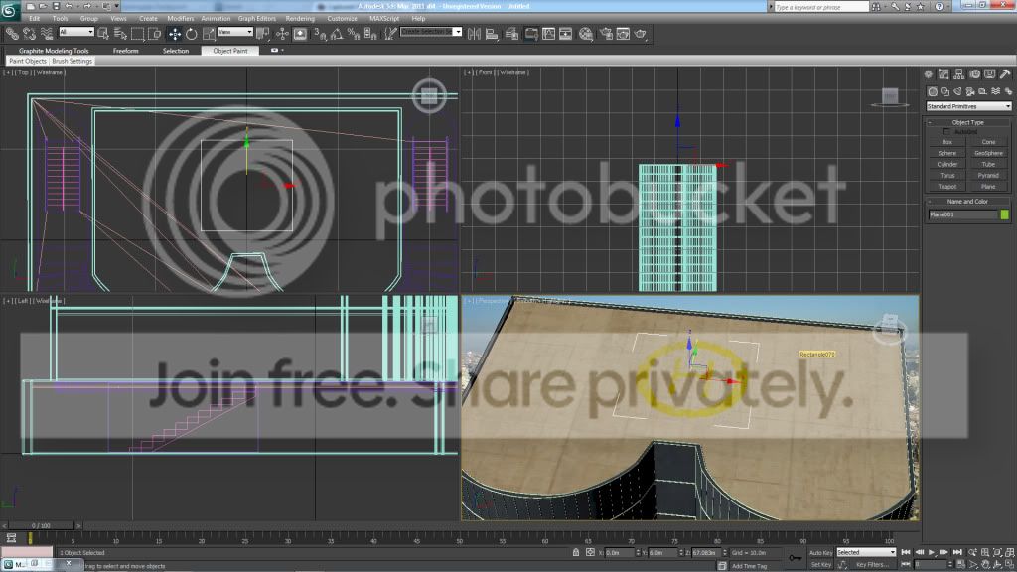Toggle the Selection Lock padlock icon
The width and height of the screenshot is (1017, 572).
576,552
